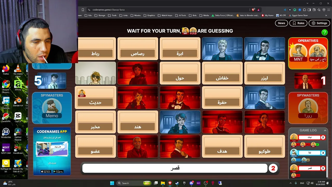Viewport: 332px width, 187px height.
Task: Open PotPlayer 64 bit desktop shortcut
Action: click(x=6, y=166)
